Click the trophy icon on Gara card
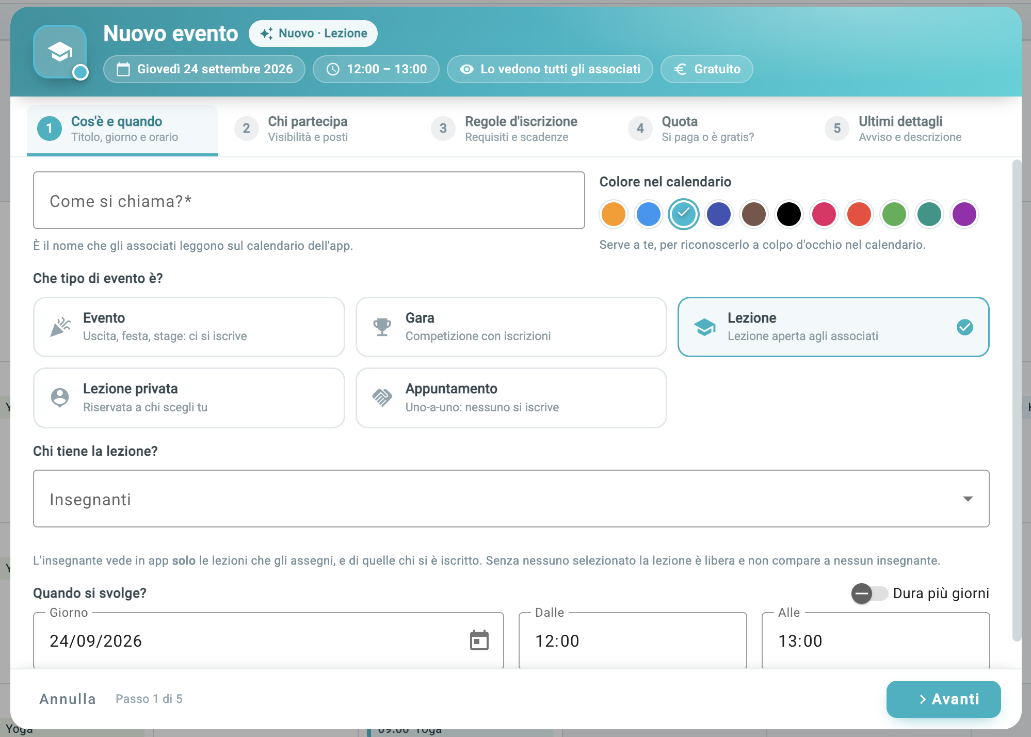Image resolution: width=1031 pixels, height=737 pixels. pos(382,327)
